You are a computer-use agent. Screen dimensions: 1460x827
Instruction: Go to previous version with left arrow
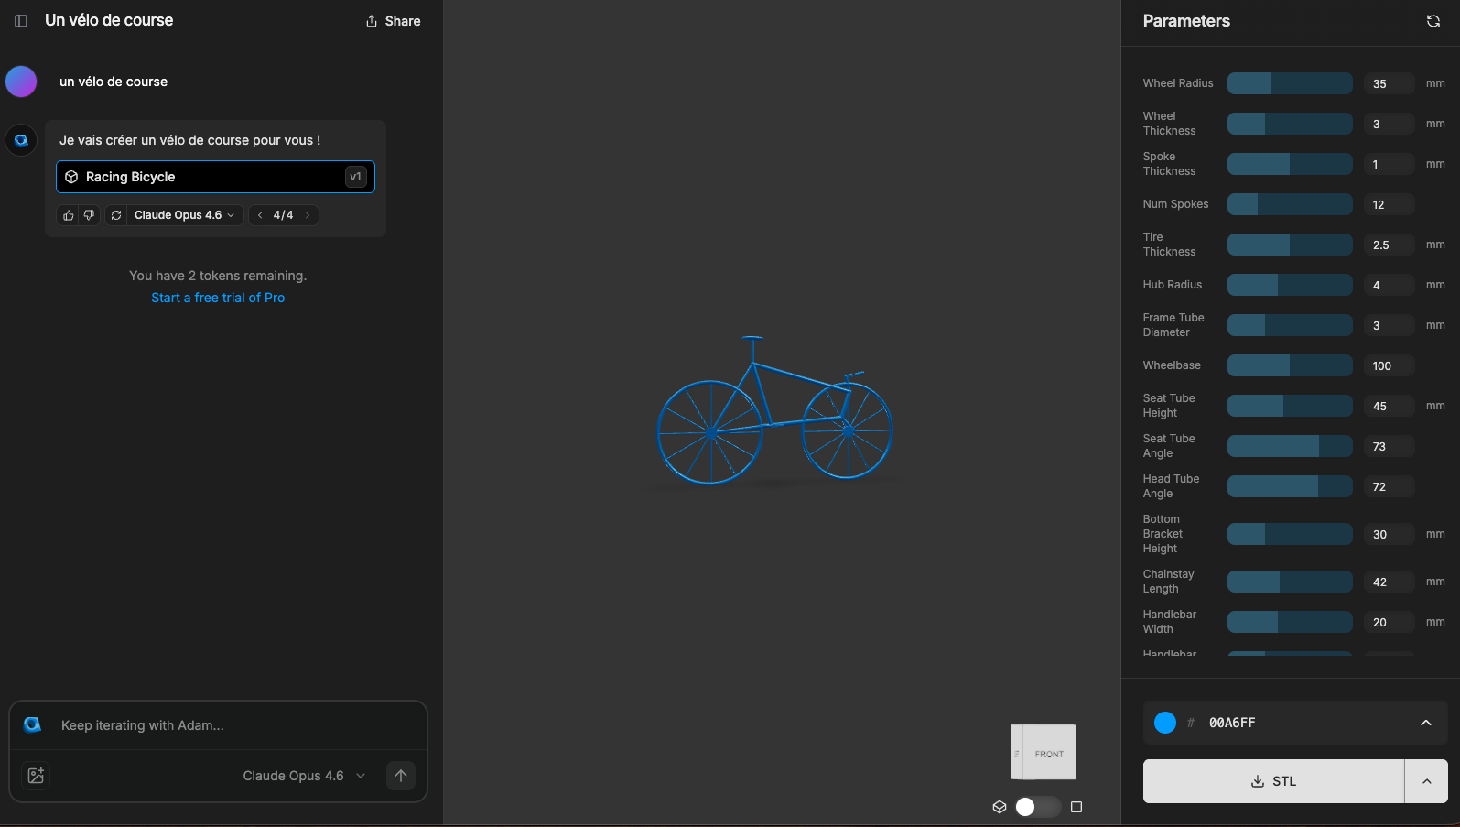click(x=260, y=215)
